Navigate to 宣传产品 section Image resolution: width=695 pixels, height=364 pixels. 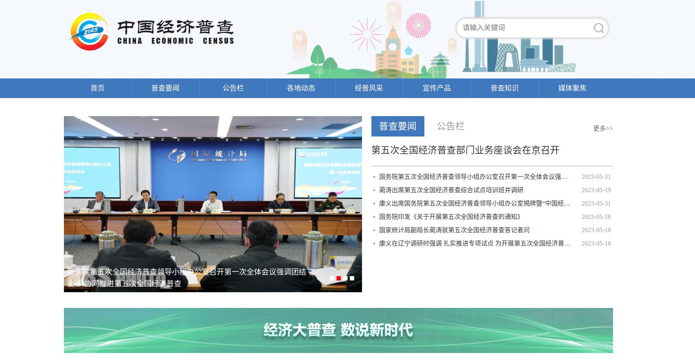[x=437, y=88]
